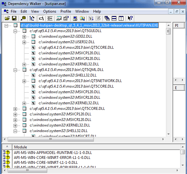Click the Context Help arrow-question icon
187x174 pixels.
coord(130,19)
